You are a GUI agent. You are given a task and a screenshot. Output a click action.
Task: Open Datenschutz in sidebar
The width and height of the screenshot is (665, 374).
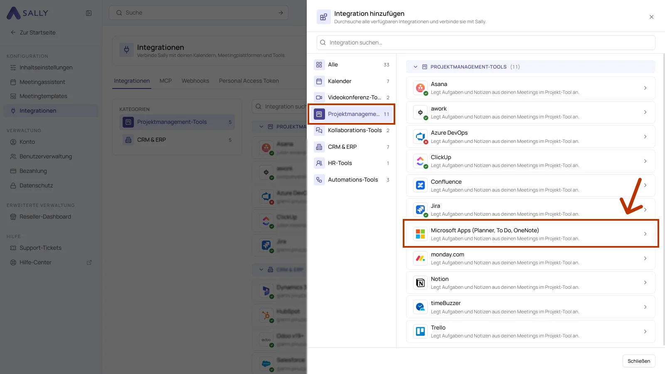point(51,185)
